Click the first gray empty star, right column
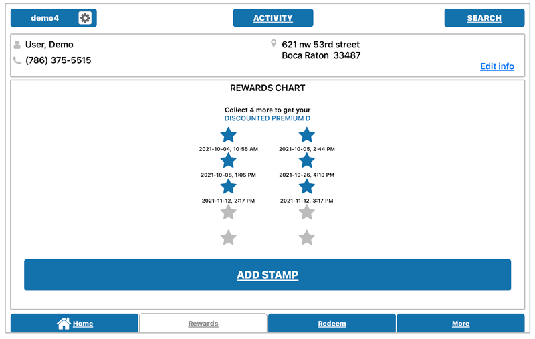 [306, 212]
